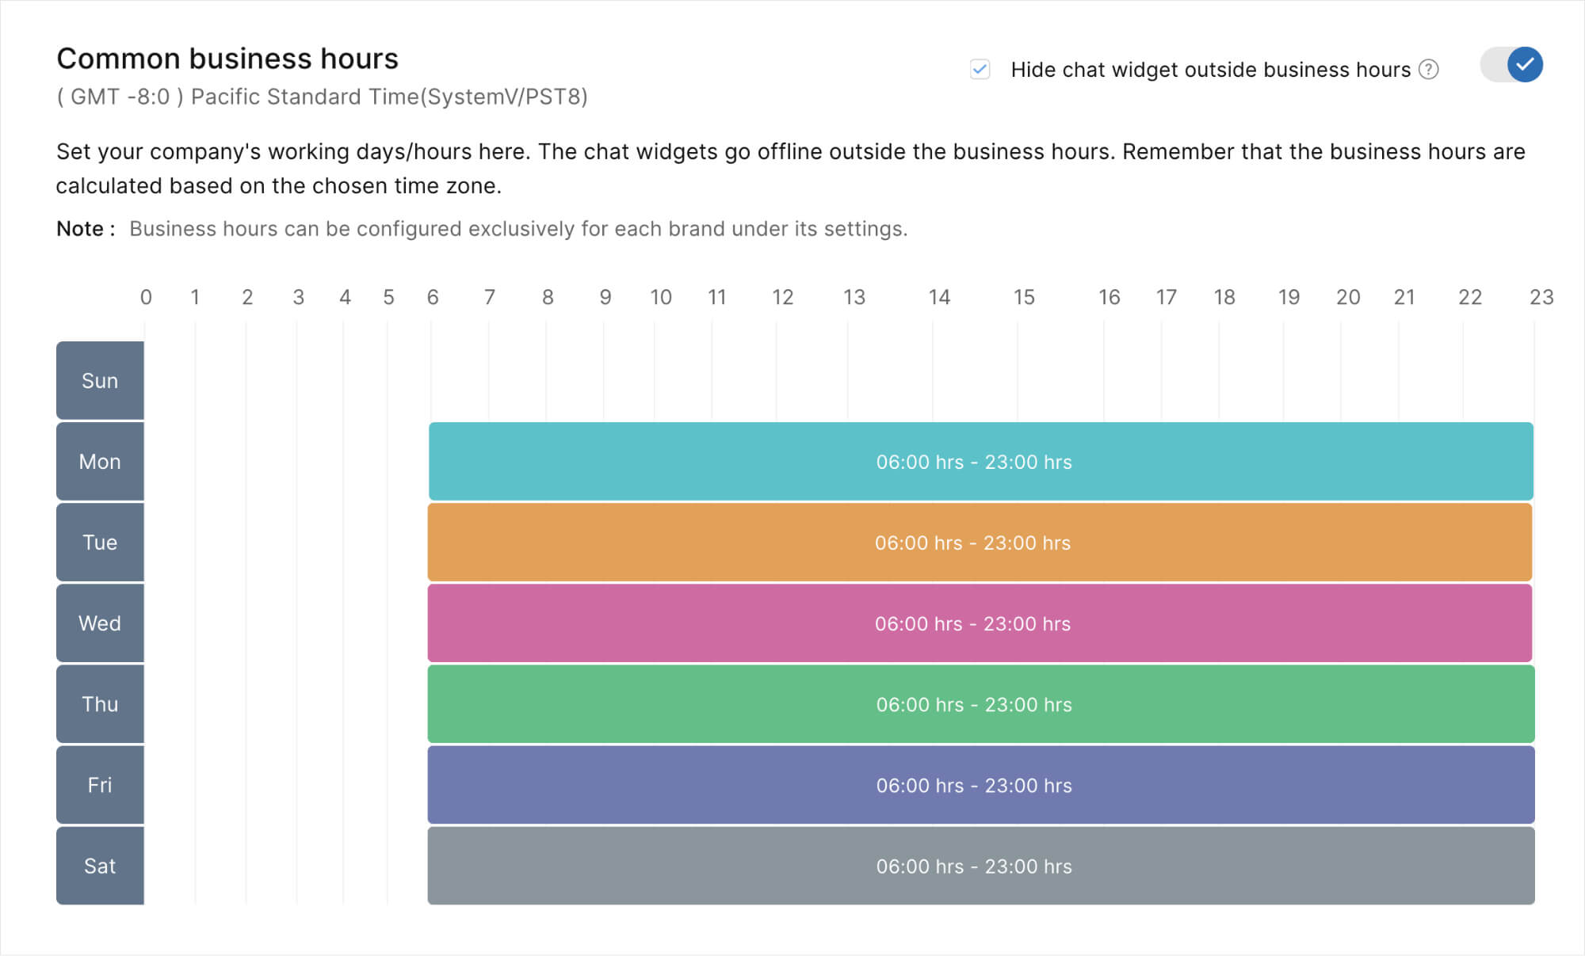Click the Sat day label on left
The height and width of the screenshot is (956, 1585).
[100, 866]
